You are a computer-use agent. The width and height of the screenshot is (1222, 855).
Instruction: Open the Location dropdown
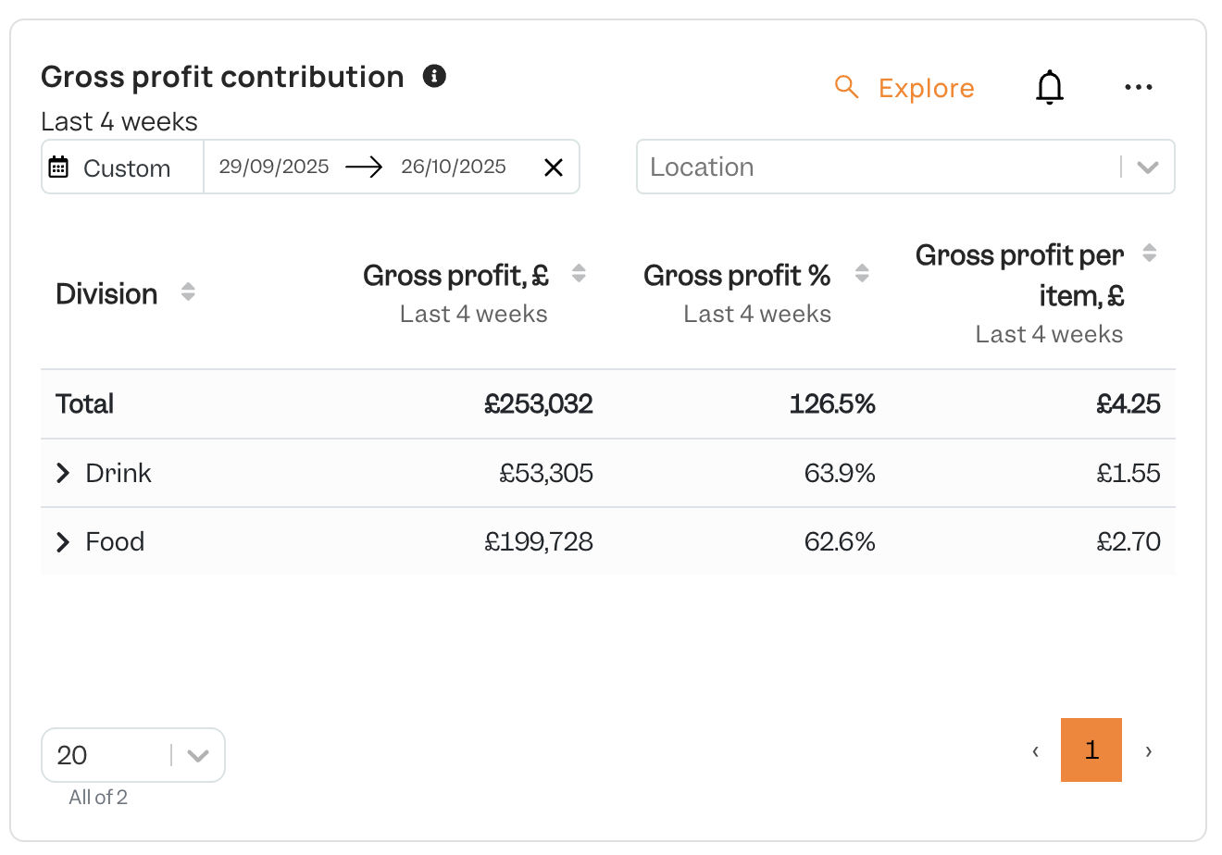905,167
